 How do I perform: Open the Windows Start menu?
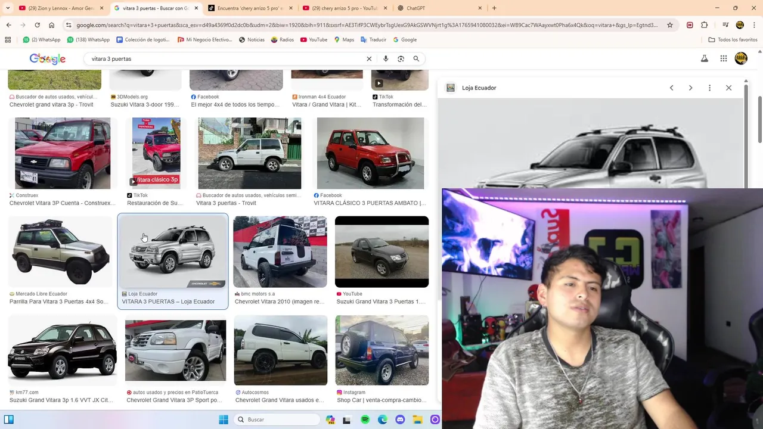[x=224, y=419]
